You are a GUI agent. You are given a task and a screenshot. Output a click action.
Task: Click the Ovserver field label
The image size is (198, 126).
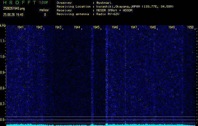[64, 3]
